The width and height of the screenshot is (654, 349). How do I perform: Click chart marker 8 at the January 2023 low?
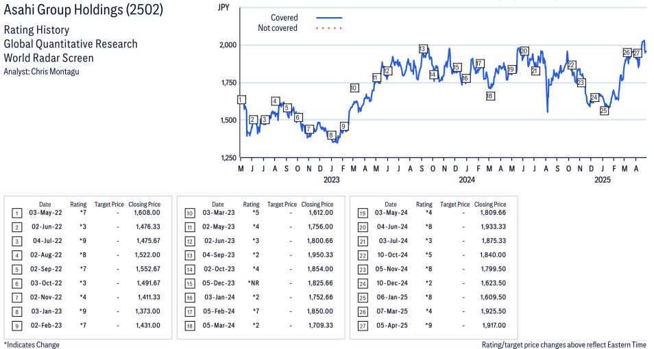331,135
